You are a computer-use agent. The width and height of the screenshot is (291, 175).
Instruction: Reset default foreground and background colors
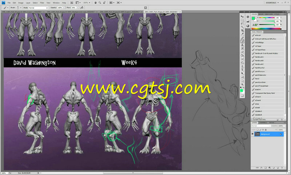241,88
